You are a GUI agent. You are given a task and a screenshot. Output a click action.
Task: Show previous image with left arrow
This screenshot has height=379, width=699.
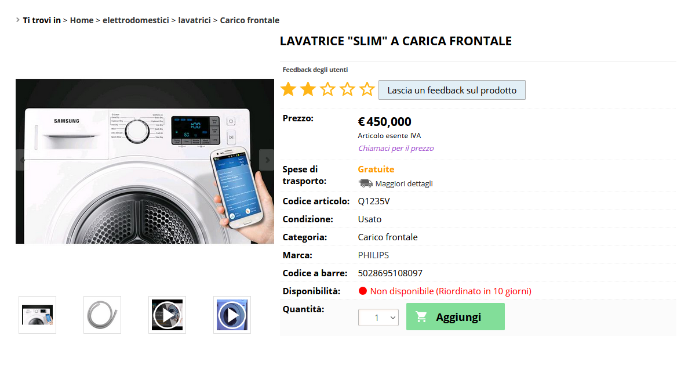pyautogui.click(x=23, y=160)
